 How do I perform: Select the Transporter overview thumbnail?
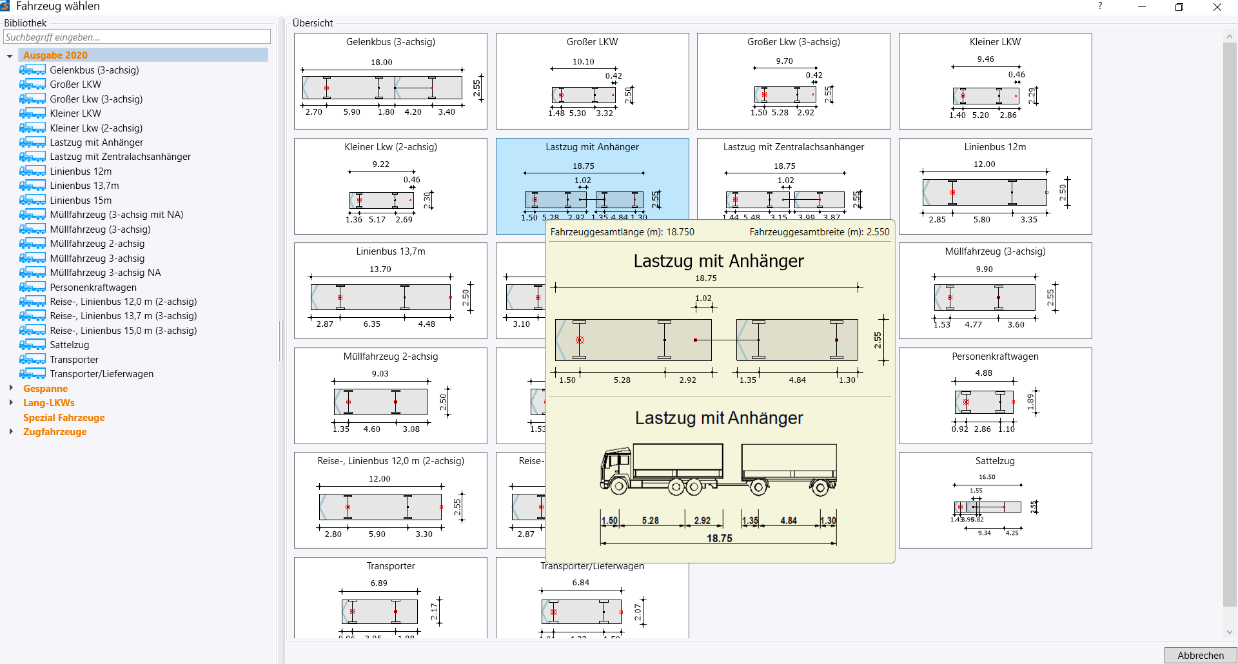click(391, 598)
